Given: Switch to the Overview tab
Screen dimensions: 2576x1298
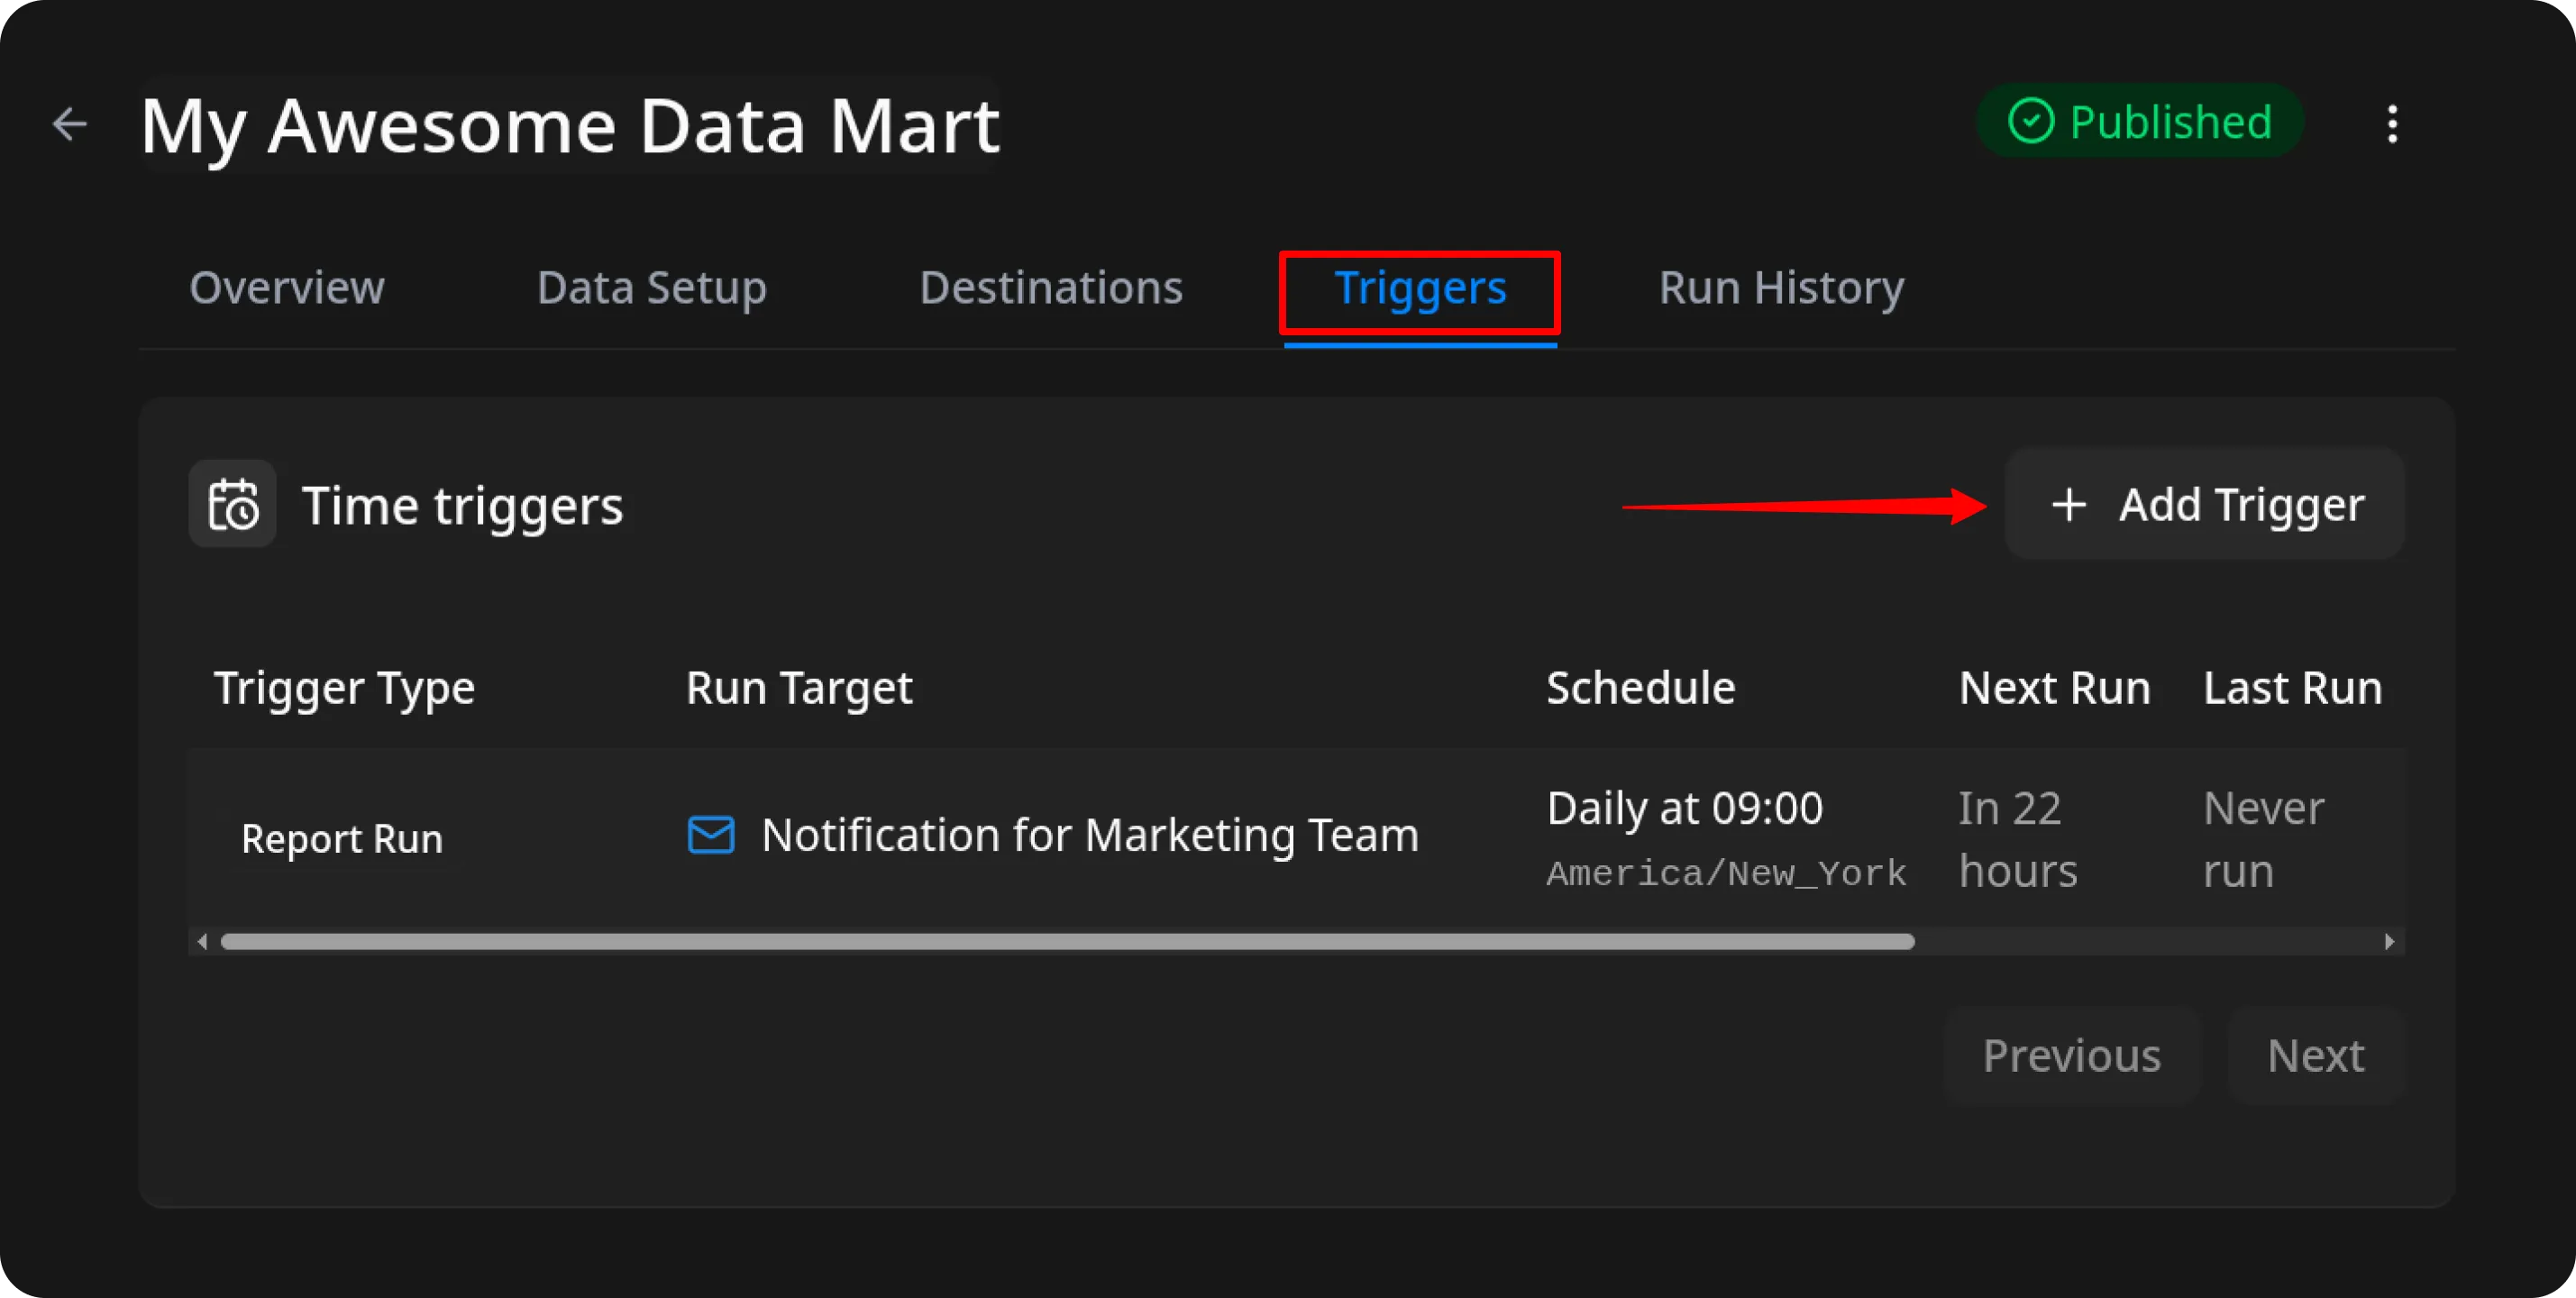Looking at the screenshot, I should pos(287,288).
